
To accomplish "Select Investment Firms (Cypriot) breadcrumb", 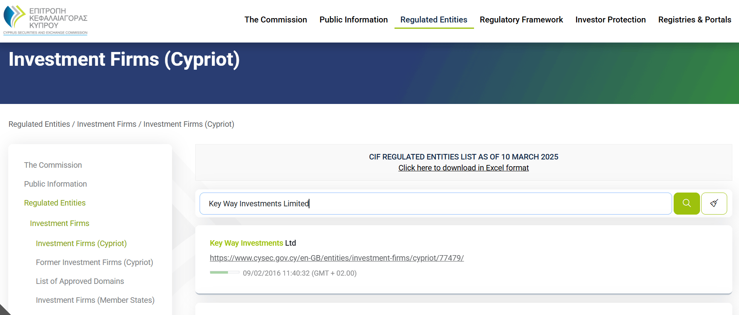I will coord(189,124).
